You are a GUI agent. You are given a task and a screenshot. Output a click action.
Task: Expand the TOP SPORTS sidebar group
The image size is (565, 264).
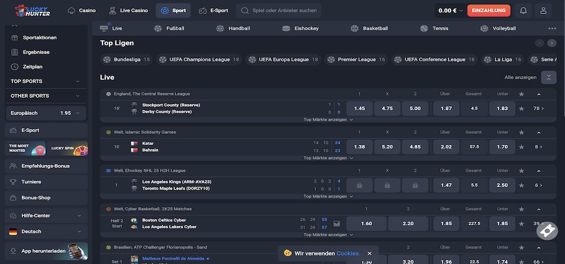46,81
